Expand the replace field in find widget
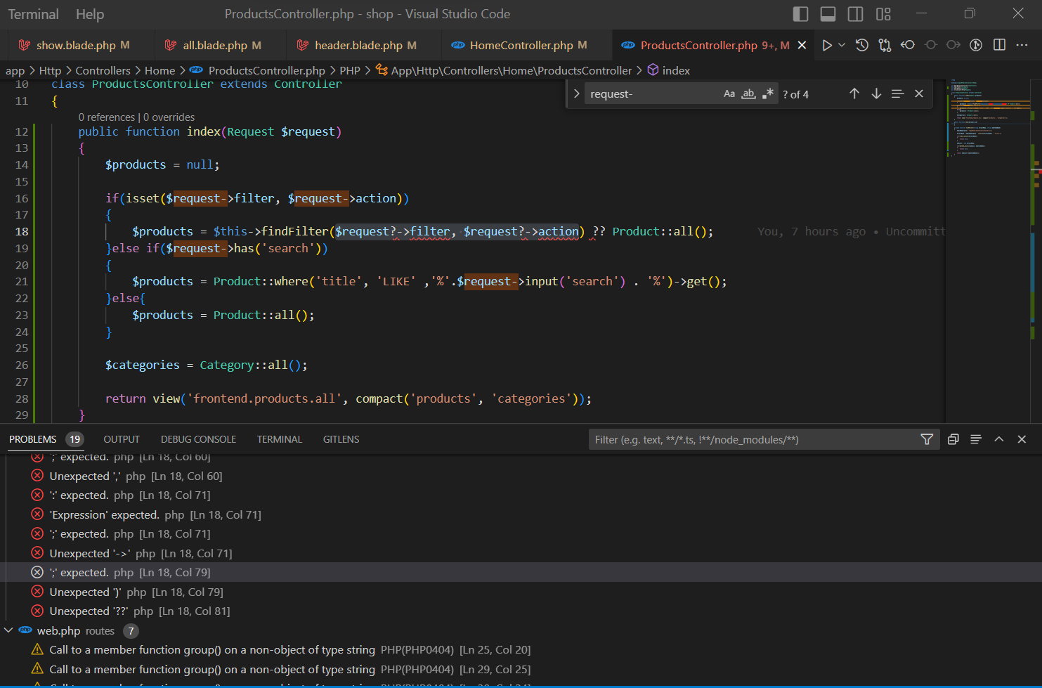 [575, 93]
